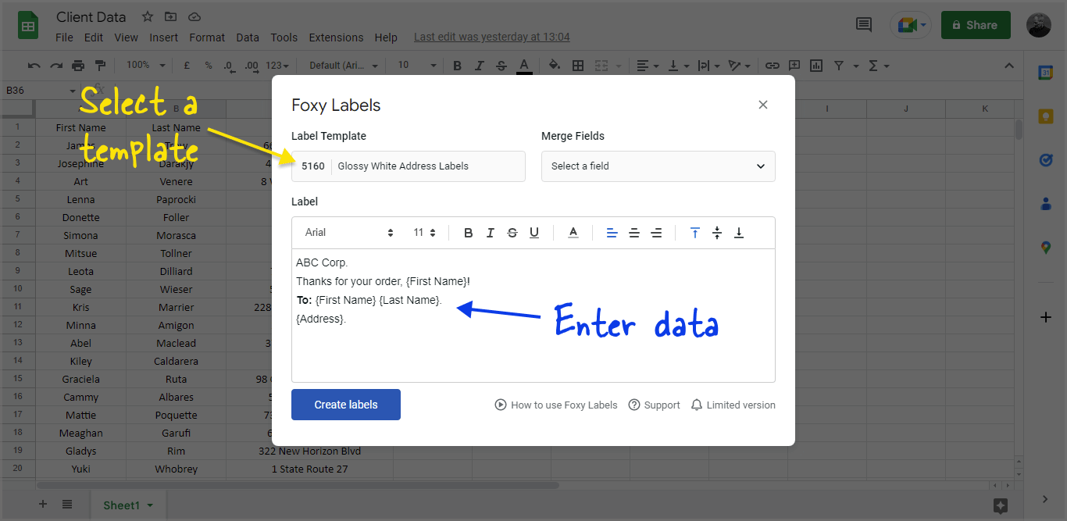Toggle underline in Foxy Labels editor
1067x521 pixels.
tap(534, 233)
